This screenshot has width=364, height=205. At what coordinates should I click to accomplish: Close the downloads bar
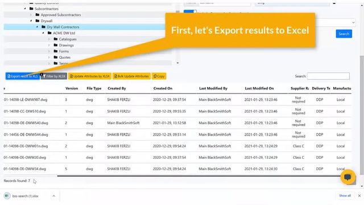click(x=359, y=196)
